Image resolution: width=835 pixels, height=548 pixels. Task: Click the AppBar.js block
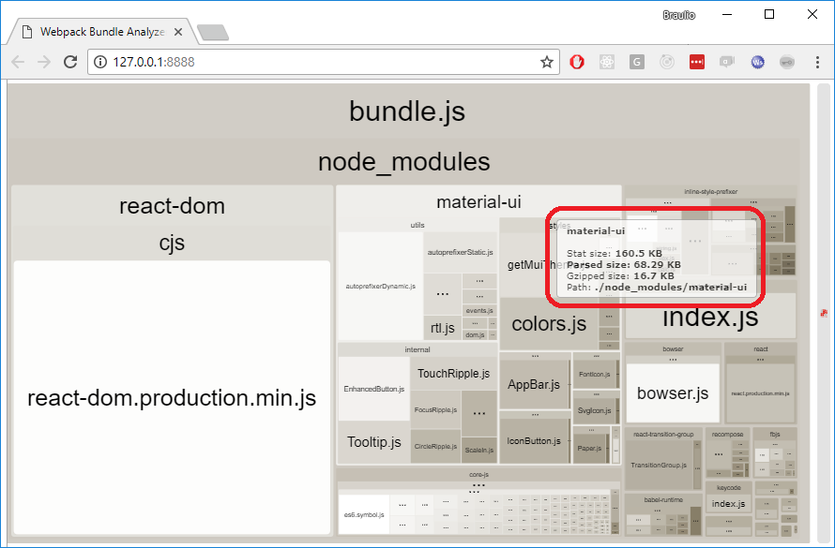(534, 385)
